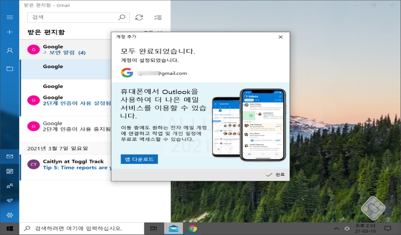Screen dimensions: 401x235
Task: Click the Windows taskbar search box
Action: (x=82, y=228)
